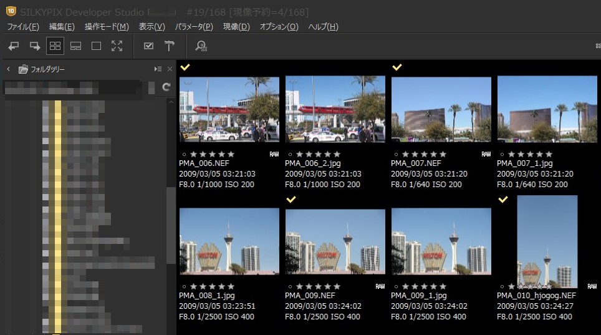Set star rating for PMA_006.NEF
The height and width of the screenshot is (335, 601).
point(213,154)
